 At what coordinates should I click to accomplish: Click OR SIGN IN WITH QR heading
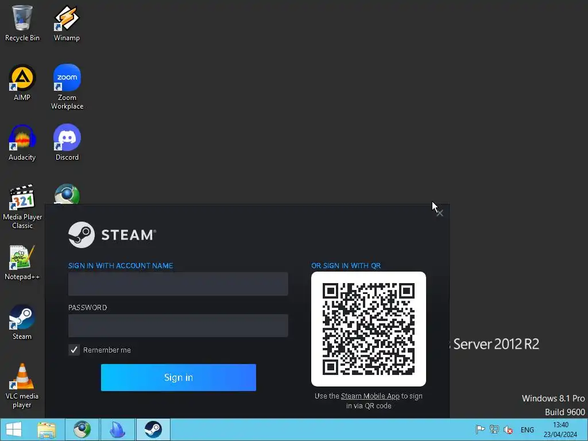(346, 265)
